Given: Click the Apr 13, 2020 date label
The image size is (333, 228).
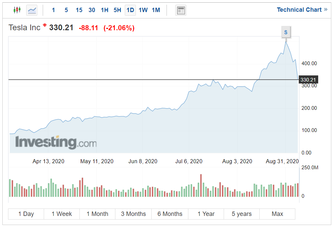Looking at the screenshot, I should pyautogui.click(x=48, y=162).
